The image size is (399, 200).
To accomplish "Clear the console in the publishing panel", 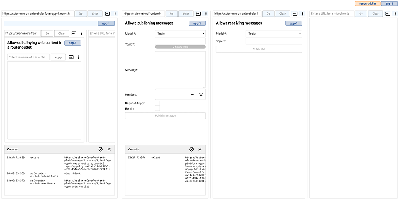I will [191, 149].
